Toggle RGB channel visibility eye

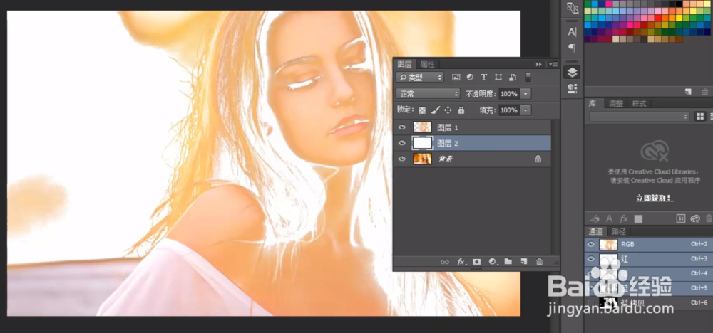[590, 245]
